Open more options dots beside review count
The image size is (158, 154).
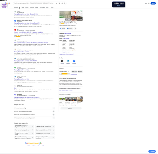pos(76,24)
